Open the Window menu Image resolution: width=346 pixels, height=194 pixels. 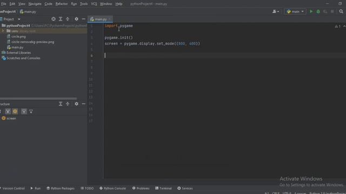[x=106, y=4]
